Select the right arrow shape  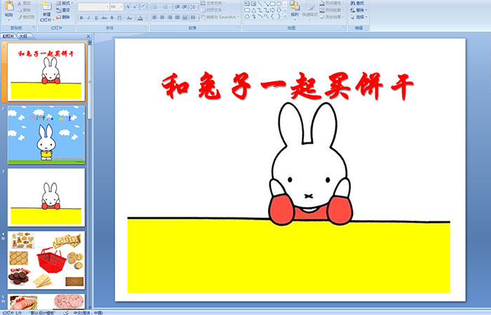point(272,11)
